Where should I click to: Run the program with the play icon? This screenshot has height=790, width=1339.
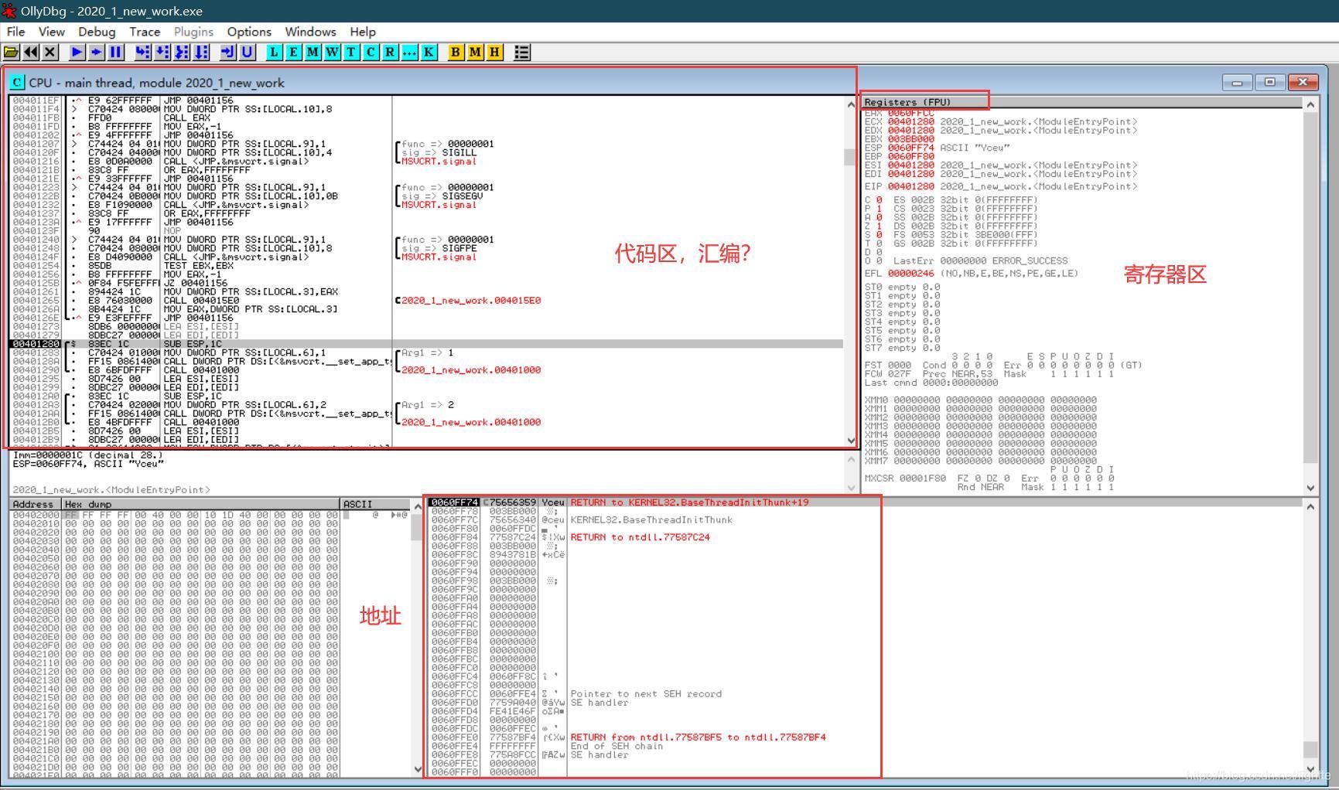click(77, 52)
